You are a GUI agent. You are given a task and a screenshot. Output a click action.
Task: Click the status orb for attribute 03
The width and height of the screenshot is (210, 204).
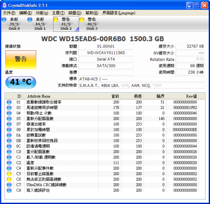click(x=9, y=108)
